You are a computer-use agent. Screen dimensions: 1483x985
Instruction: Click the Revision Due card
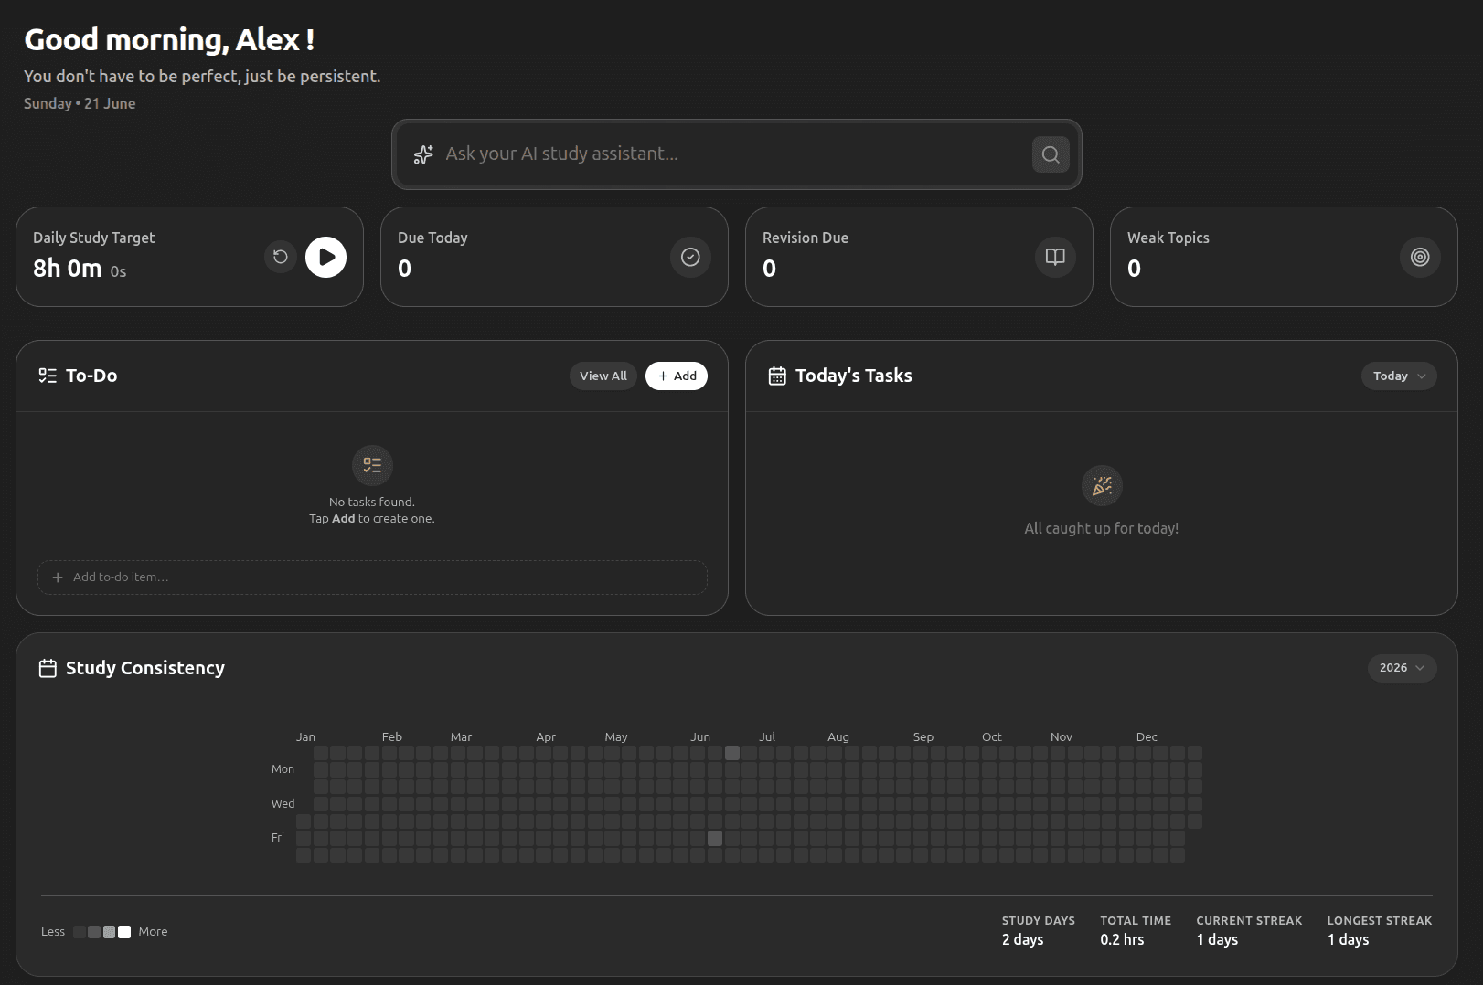pyautogui.click(x=919, y=257)
